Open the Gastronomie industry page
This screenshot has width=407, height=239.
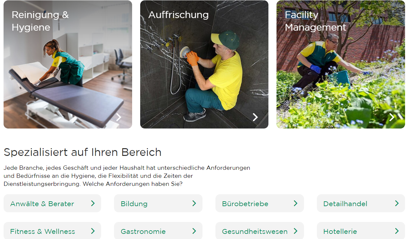coord(158,231)
